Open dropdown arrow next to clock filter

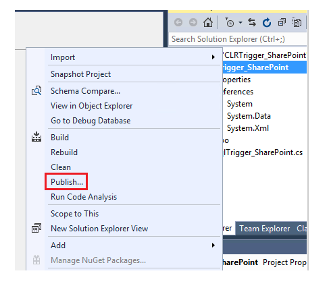(241, 22)
